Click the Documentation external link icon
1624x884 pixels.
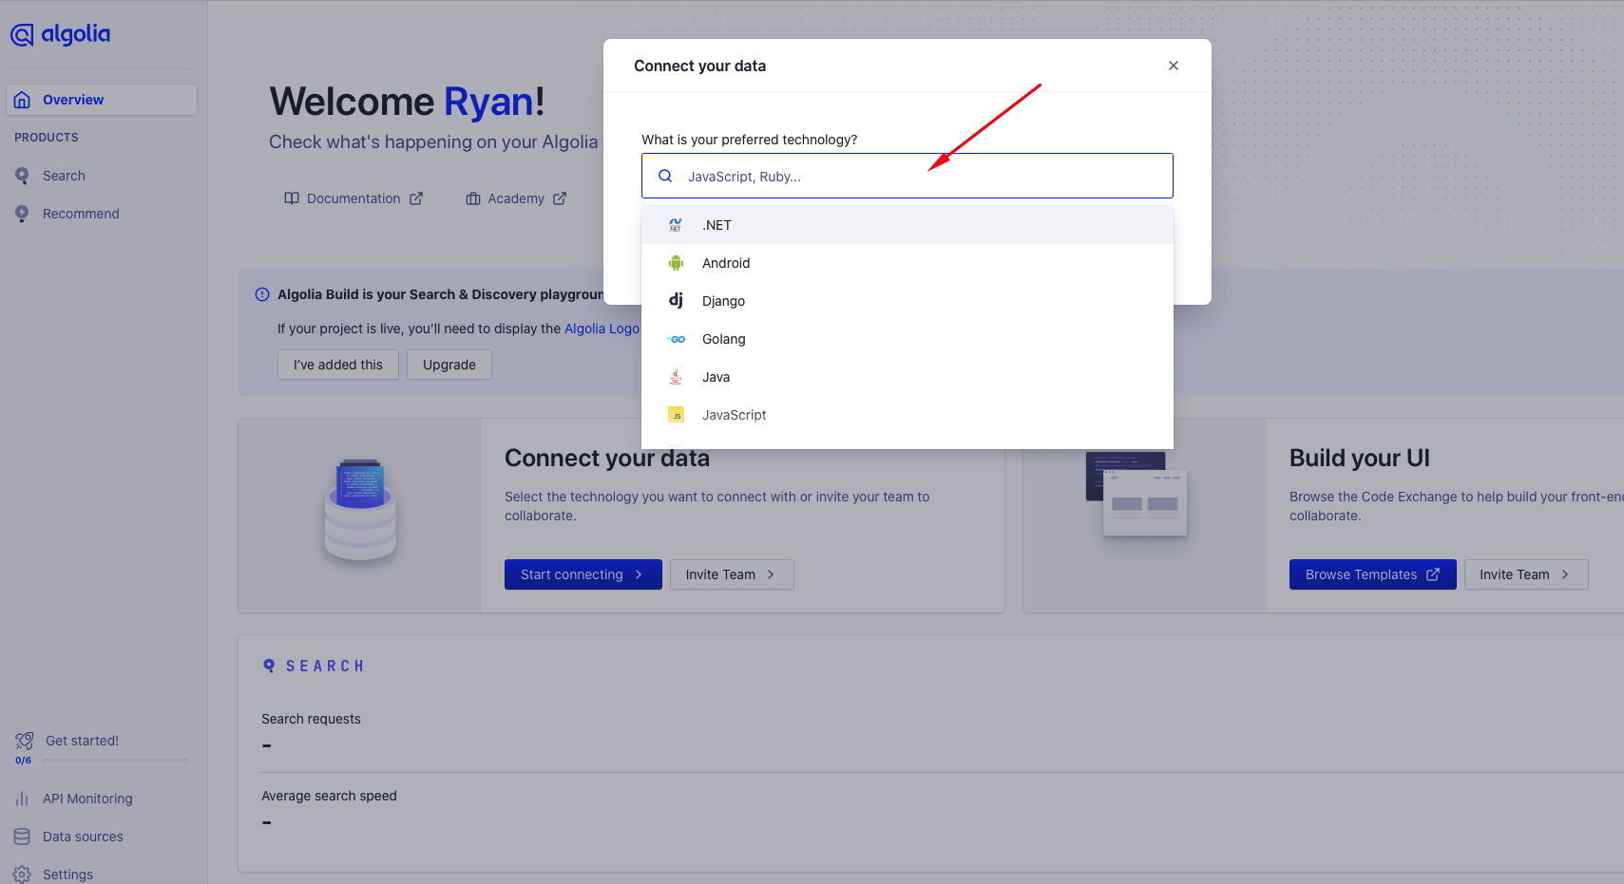point(416,198)
